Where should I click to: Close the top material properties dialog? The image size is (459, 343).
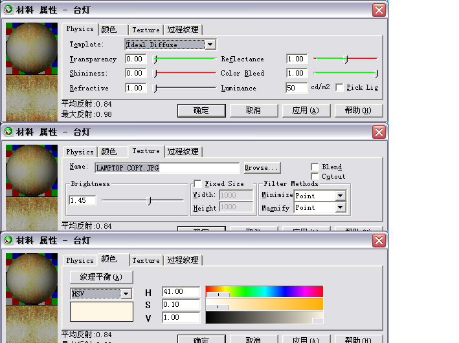pyautogui.click(x=379, y=10)
